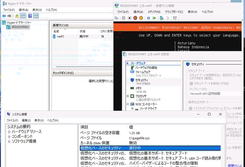245x167 pixels.
Task: Select ハードウェアの追加 in settings tree
Action: [146, 68]
